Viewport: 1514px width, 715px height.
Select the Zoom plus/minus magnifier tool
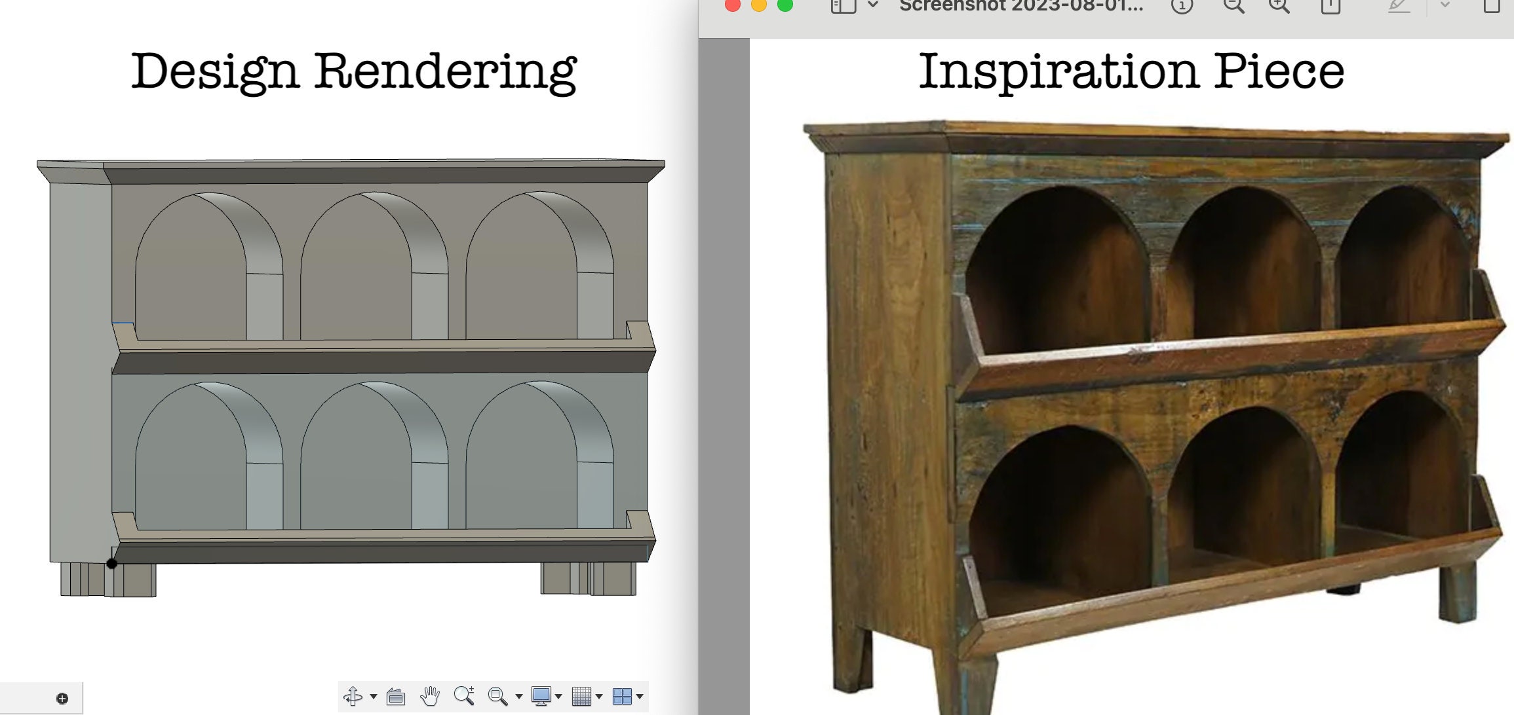pyautogui.click(x=464, y=695)
